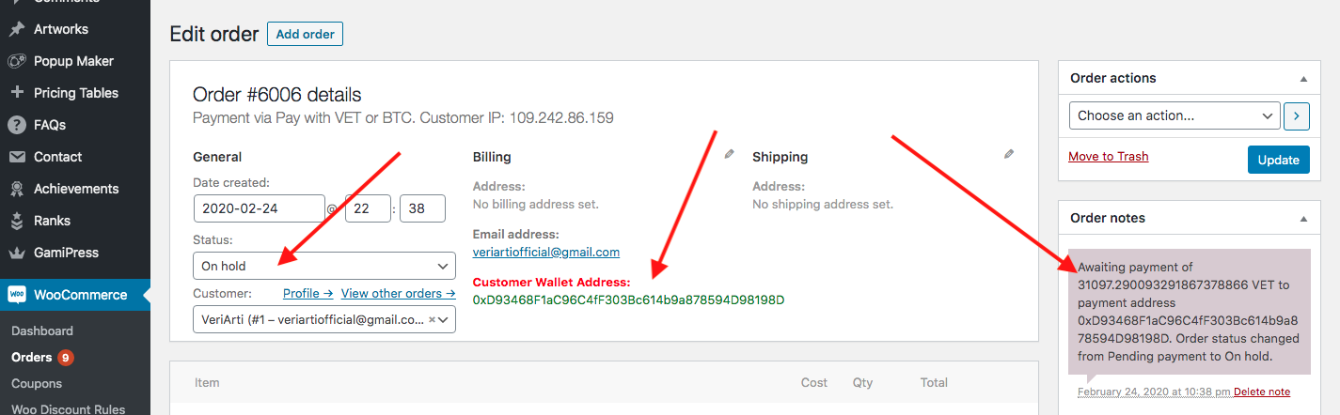Open the VeriArti customer dropdown
This screenshot has height=415, width=1340.
[324, 319]
